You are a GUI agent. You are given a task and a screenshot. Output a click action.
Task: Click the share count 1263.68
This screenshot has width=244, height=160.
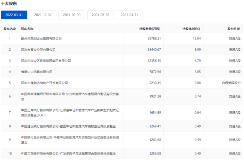(155, 140)
